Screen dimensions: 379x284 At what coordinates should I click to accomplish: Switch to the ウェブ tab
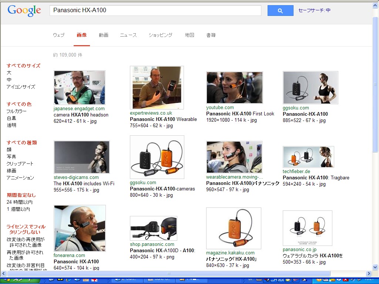(59, 35)
